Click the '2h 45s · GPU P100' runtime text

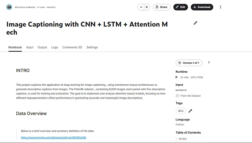click(192, 77)
